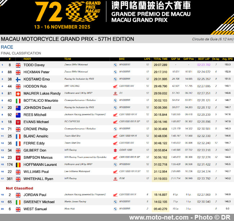Click the UK flag beside WHITEHALL Ryan
This screenshot has height=221, width=234.
pyautogui.click(x=18, y=179)
